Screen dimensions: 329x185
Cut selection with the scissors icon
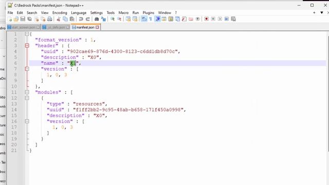click(59, 19)
